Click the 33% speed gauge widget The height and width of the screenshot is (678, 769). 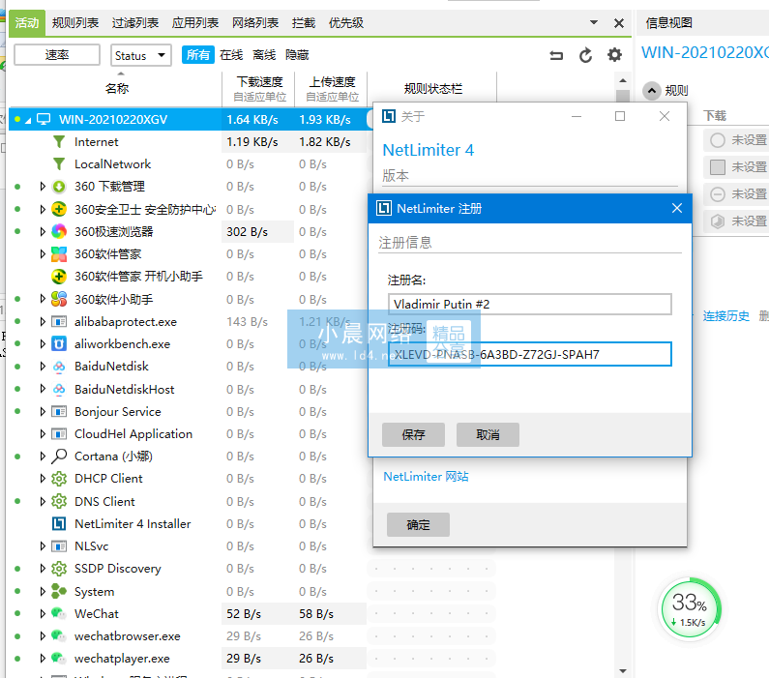690,610
